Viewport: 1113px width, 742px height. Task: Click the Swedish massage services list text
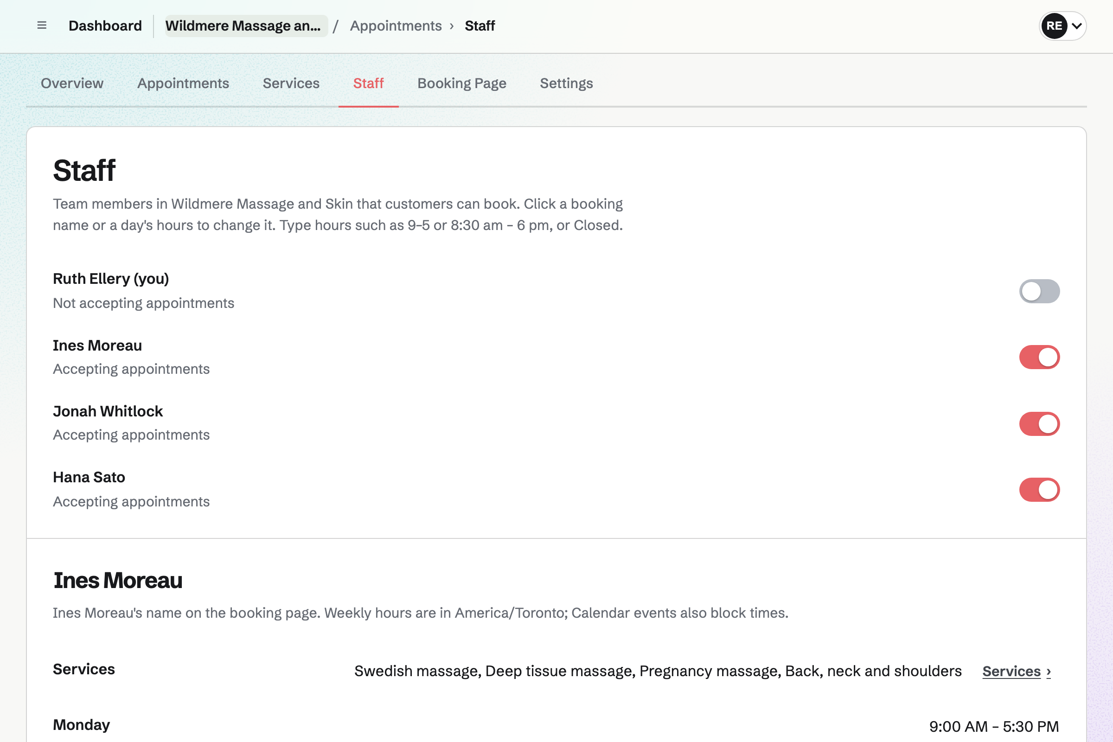658,671
